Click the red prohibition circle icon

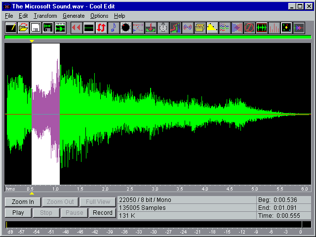tap(249, 28)
